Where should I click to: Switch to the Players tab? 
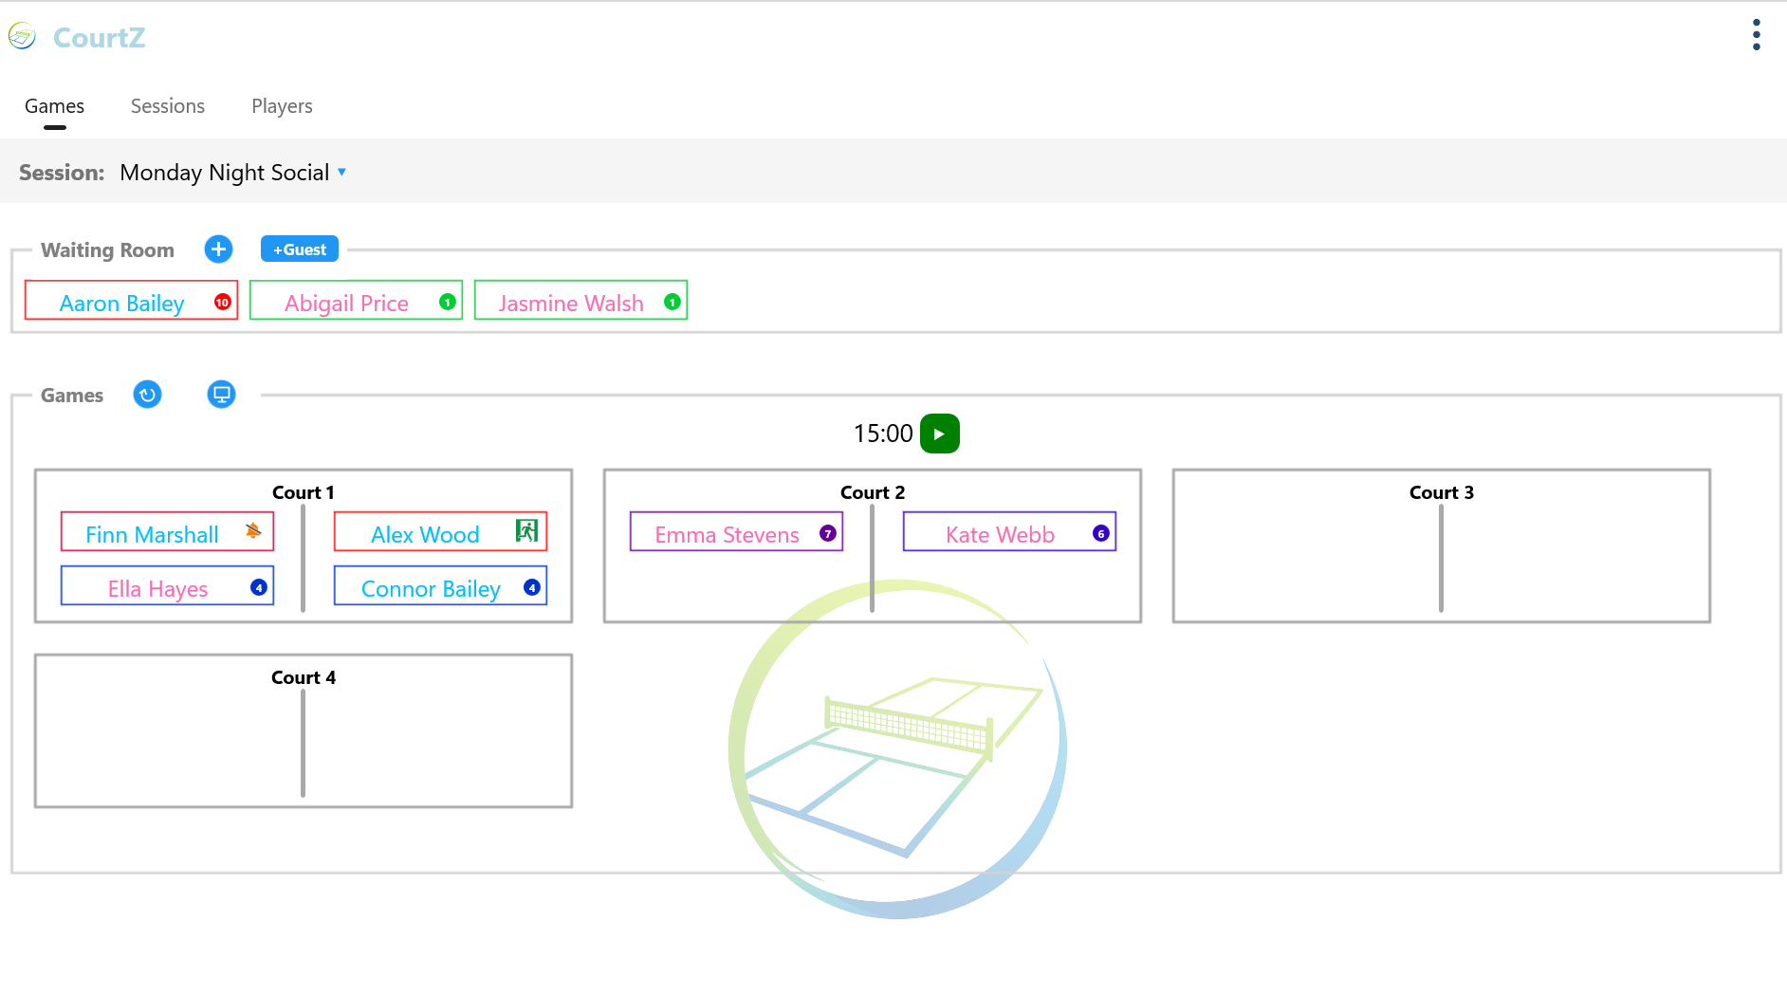(282, 106)
